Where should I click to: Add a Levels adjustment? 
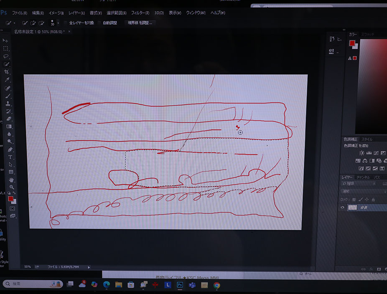pos(369,153)
